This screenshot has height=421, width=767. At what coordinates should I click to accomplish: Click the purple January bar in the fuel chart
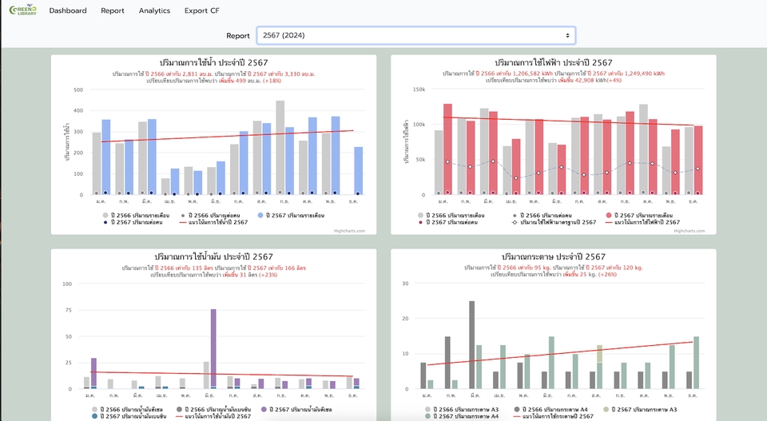(93, 373)
